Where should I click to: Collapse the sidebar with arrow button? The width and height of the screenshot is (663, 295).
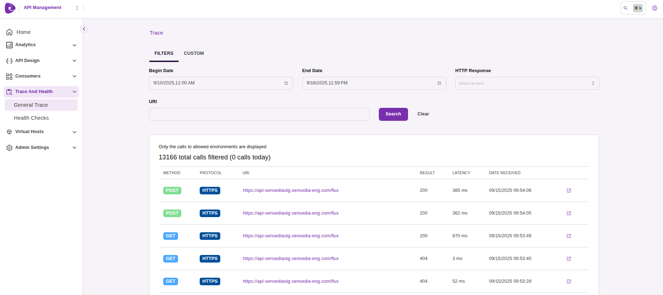[84, 29]
